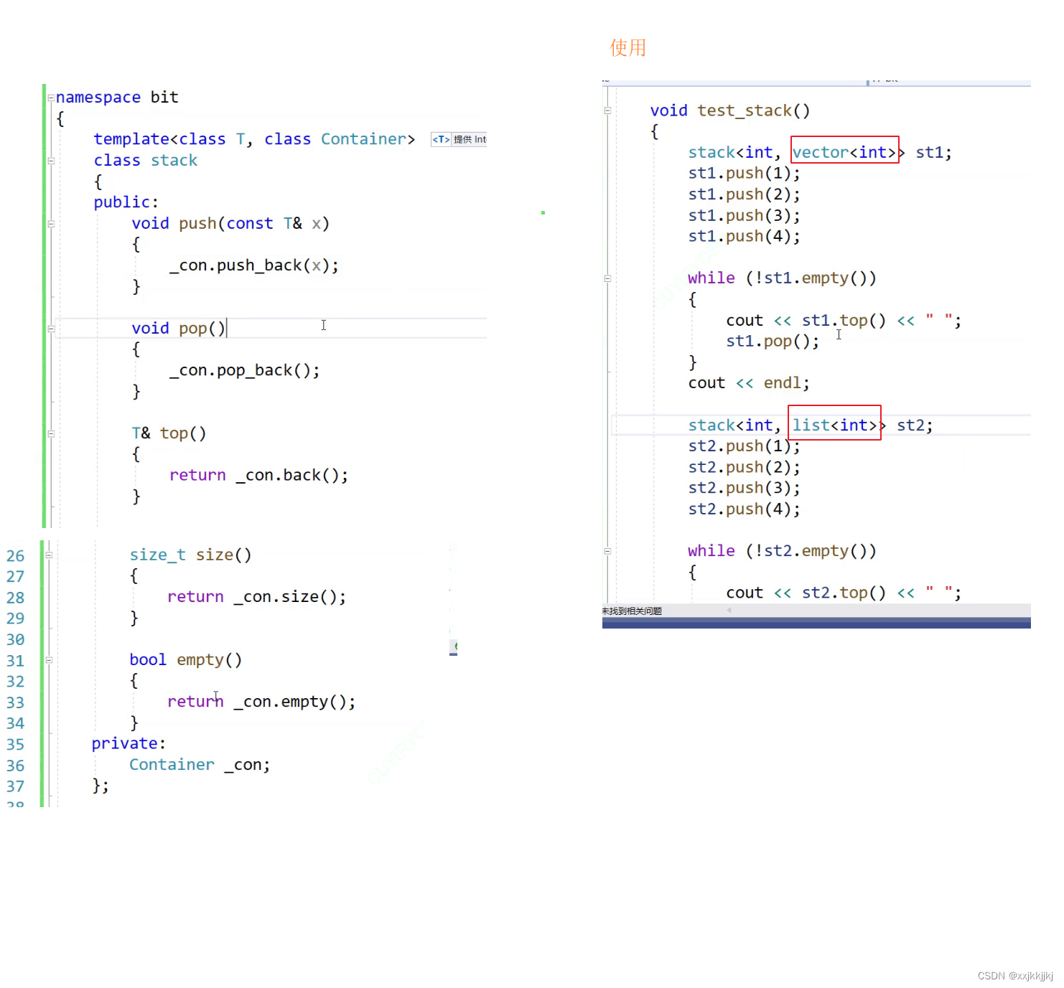Click the '未找到相关问题' status text
Viewport: 1064px width, 988px height.
[632, 611]
